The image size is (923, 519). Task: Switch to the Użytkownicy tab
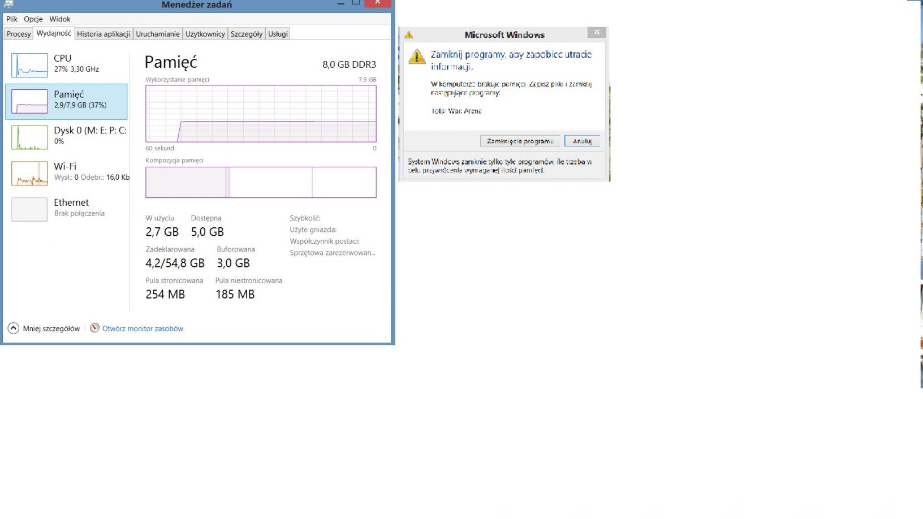pyautogui.click(x=205, y=34)
